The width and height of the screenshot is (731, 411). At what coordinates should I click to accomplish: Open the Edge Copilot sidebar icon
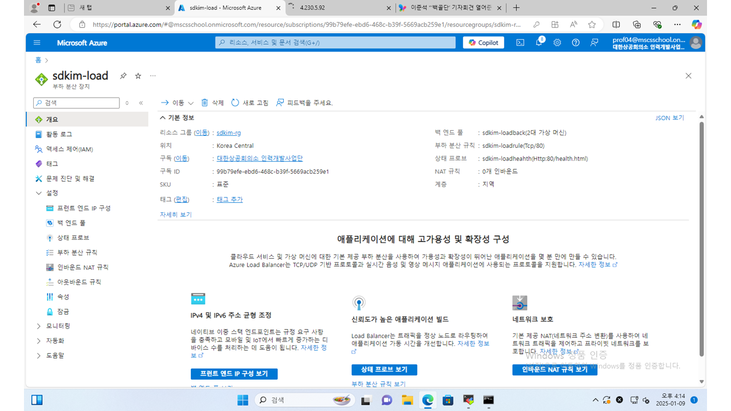tap(696, 25)
